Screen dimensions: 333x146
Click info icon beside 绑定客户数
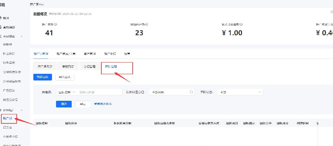click(147, 24)
